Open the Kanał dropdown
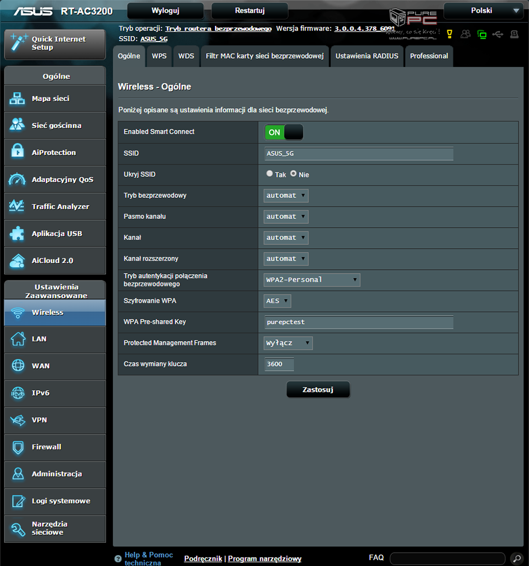 pos(286,238)
